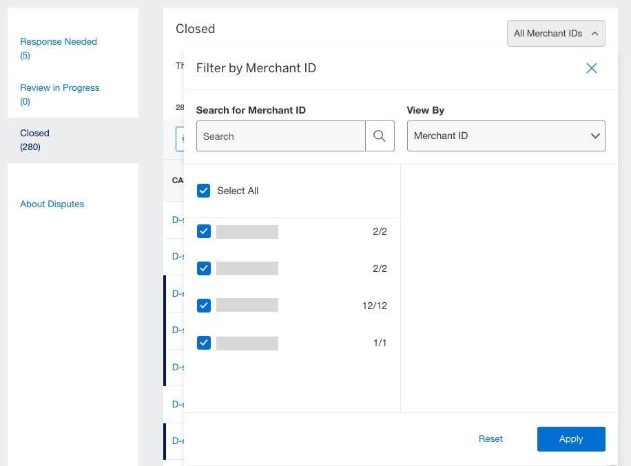Uncheck the first merchant showing 2/2

(x=203, y=231)
